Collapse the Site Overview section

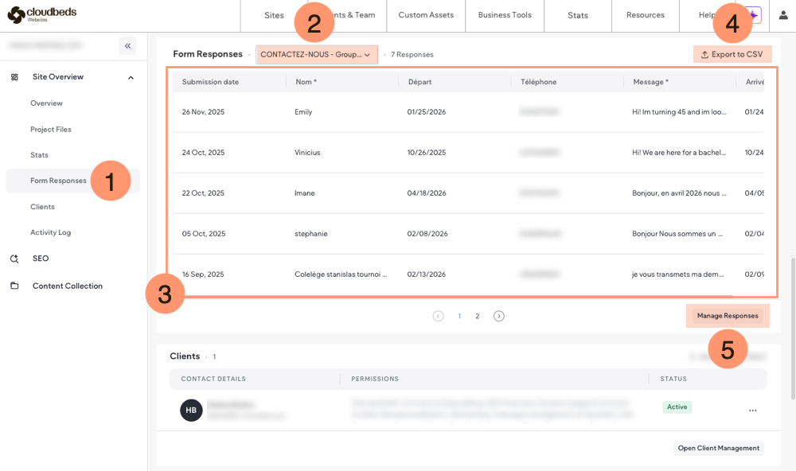point(131,77)
